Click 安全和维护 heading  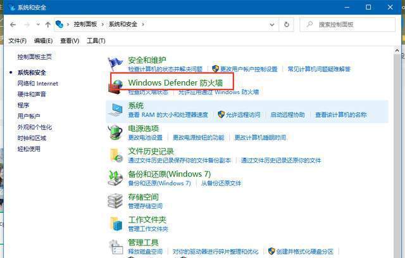coord(147,60)
